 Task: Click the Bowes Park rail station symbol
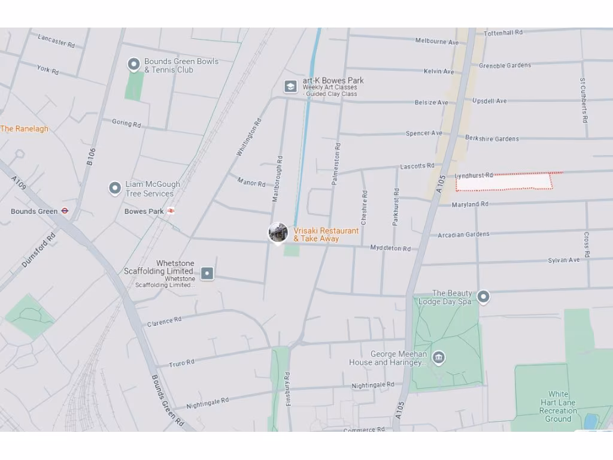click(171, 211)
